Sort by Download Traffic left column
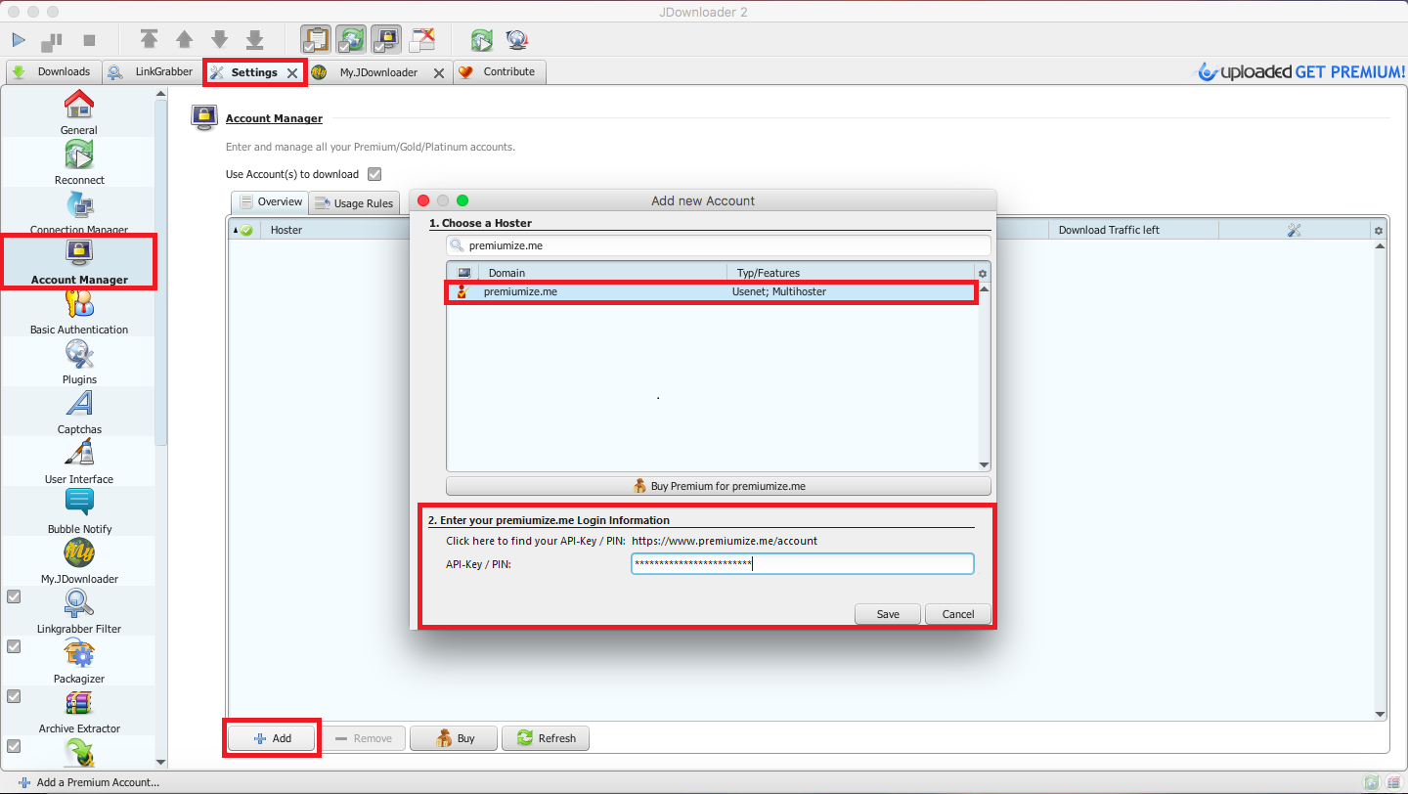The height and width of the screenshot is (794, 1408). (x=1134, y=230)
